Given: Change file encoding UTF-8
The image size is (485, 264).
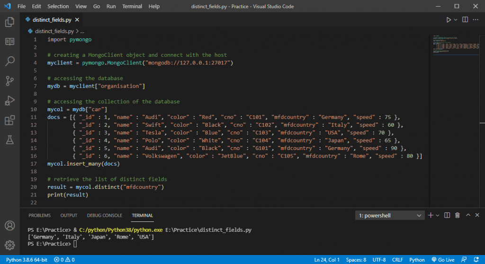Looking at the screenshot, I should coord(379,260).
